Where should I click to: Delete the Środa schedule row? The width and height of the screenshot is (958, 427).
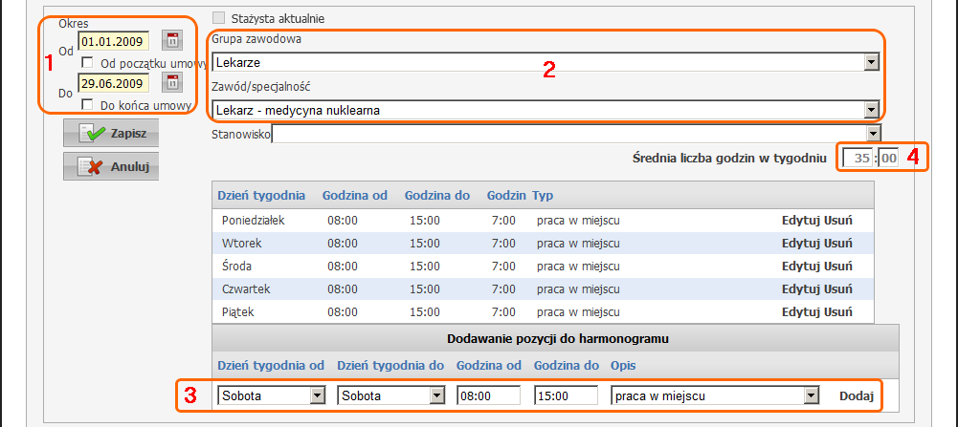pyautogui.click(x=839, y=267)
